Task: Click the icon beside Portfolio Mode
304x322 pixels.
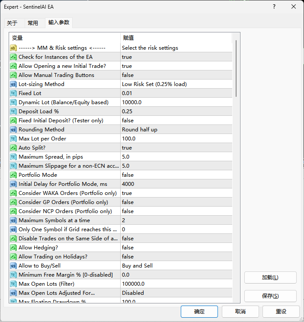Action: (13, 175)
